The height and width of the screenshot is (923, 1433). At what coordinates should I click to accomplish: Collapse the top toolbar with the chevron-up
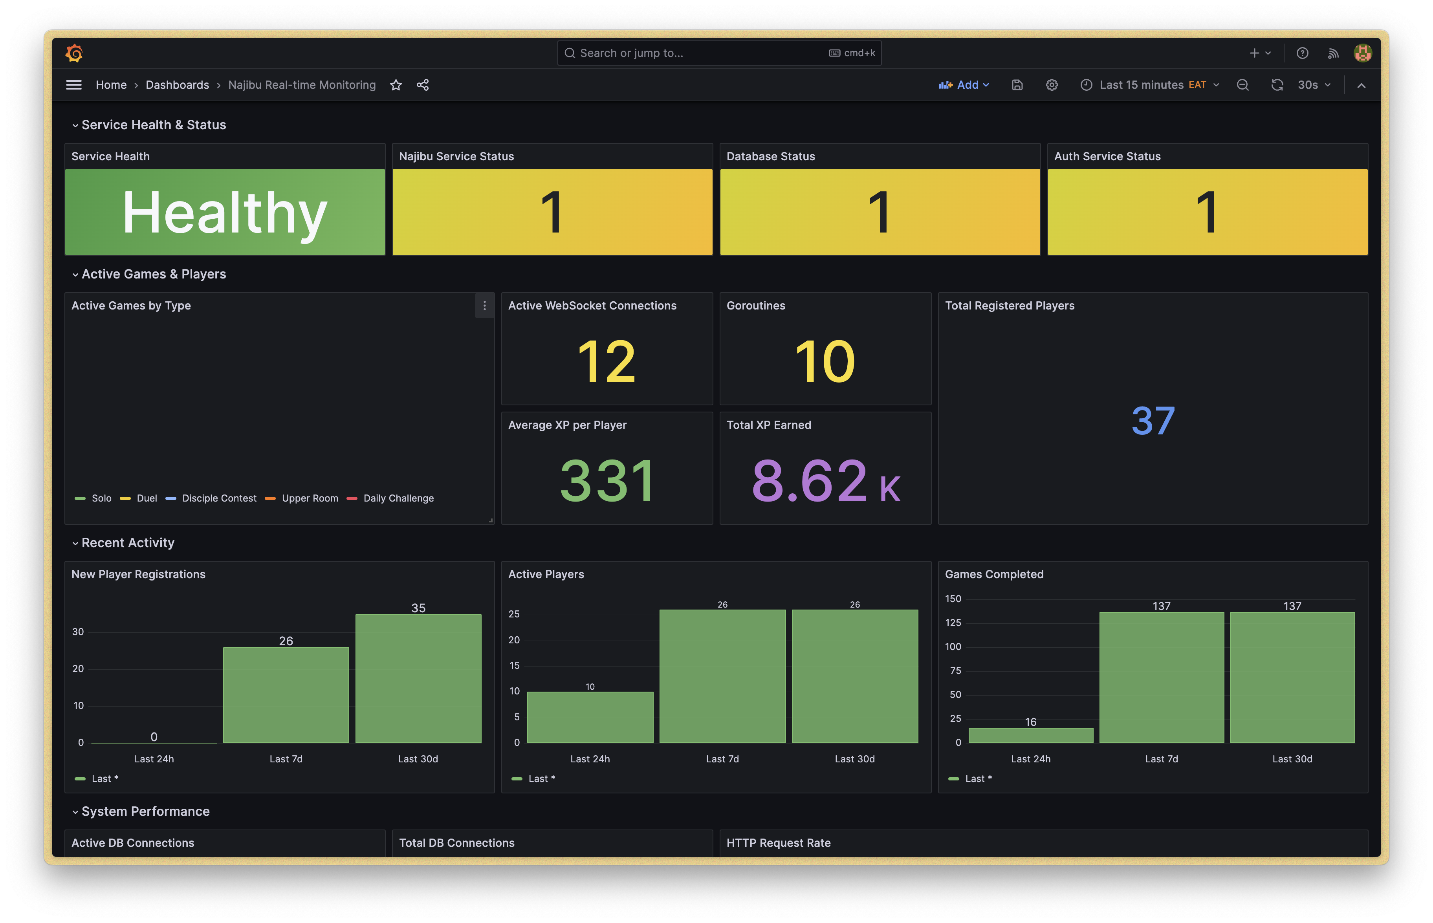(x=1362, y=85)
